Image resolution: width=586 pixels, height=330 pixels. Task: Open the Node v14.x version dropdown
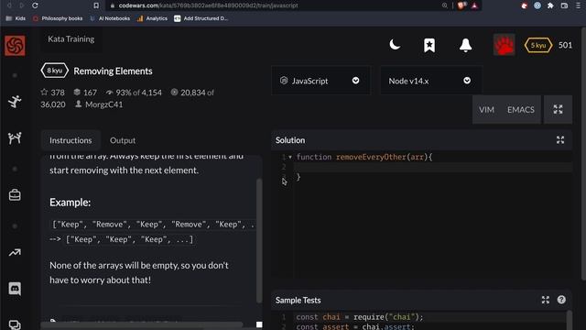click(x=430, y=81)
